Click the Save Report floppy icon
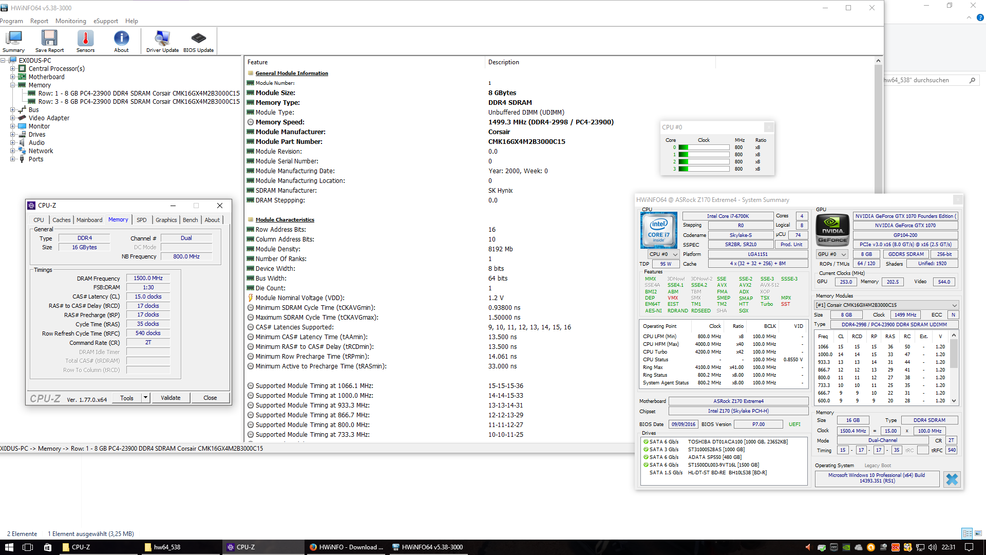 tap(49, 41)
